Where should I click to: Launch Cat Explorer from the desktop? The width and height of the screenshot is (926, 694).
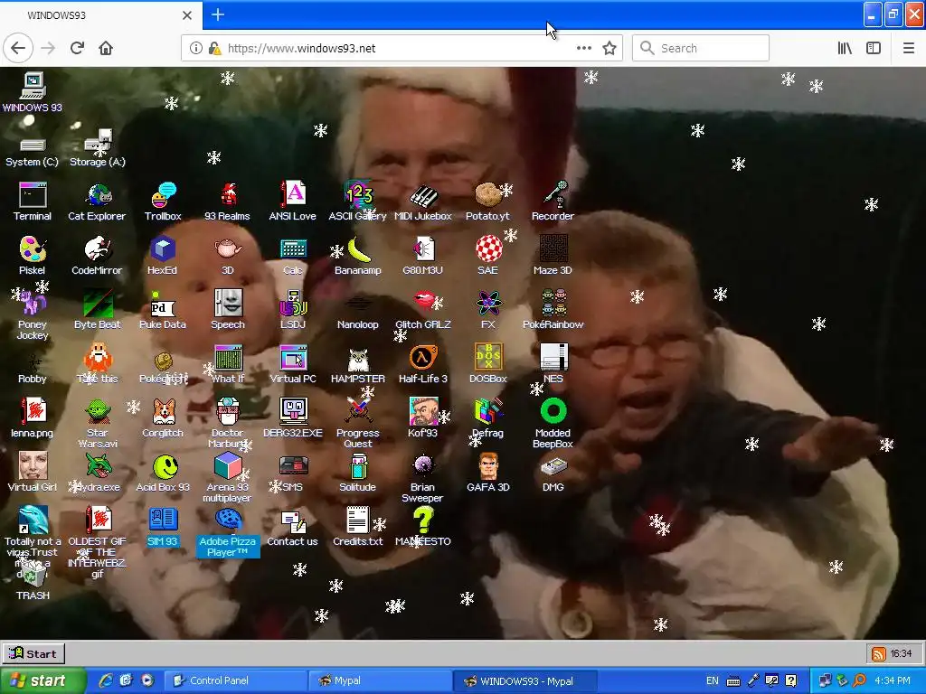tap(97, 202)
